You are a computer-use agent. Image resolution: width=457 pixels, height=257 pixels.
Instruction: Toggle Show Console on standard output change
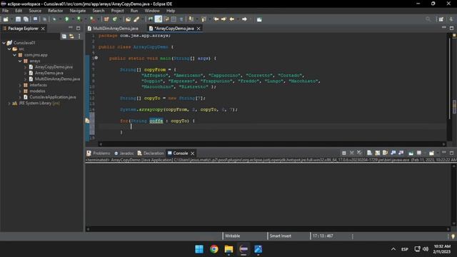[393, 153]
